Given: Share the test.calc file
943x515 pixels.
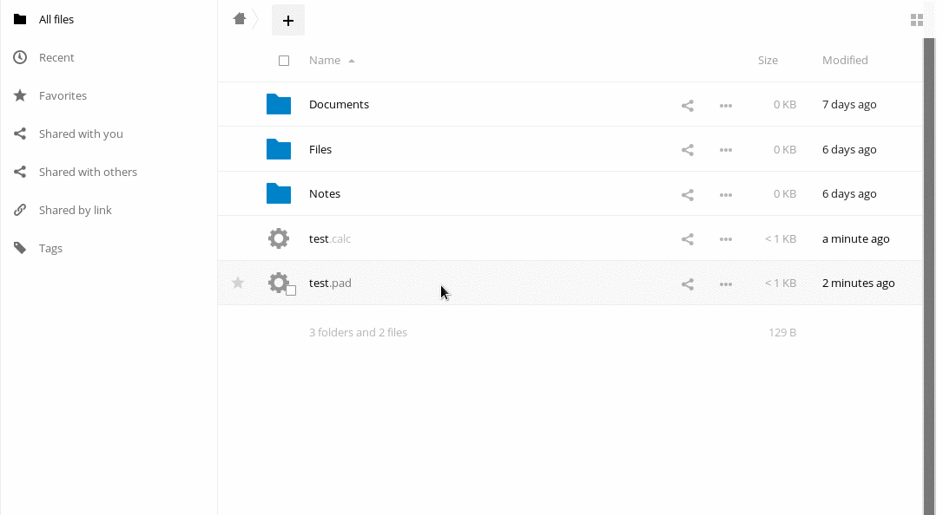Looking at the screenshot, I should tap(687, 239).
